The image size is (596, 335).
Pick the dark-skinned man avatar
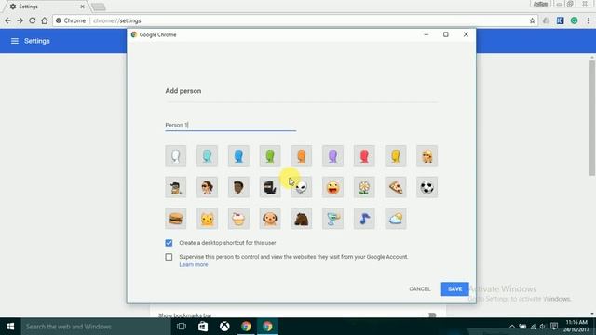238,187
